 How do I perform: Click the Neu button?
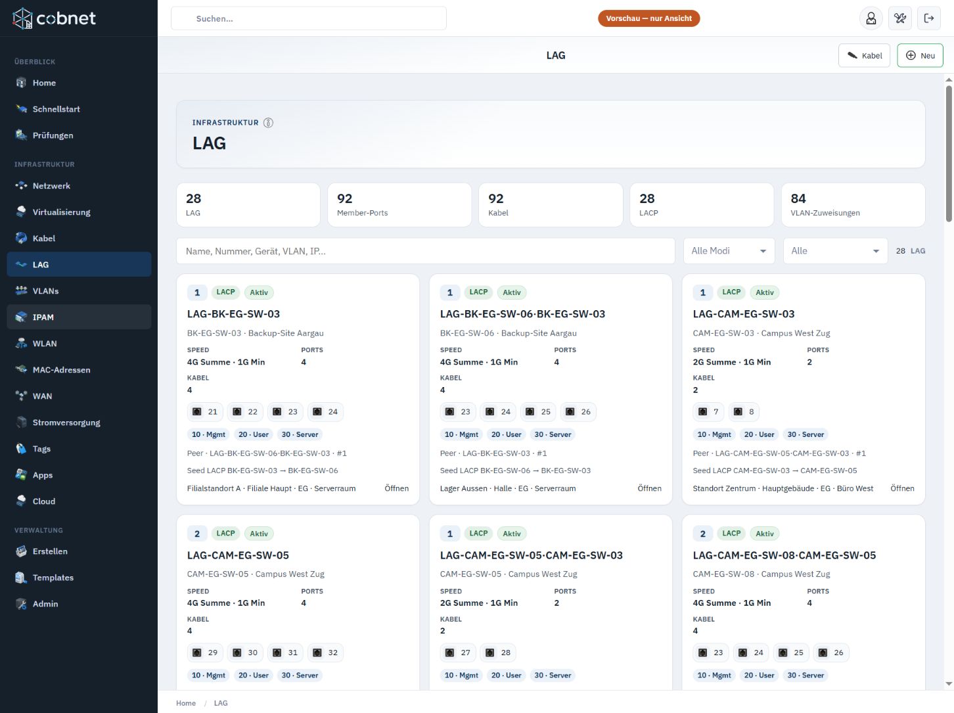pyautogui.click(x=920, y=56)
